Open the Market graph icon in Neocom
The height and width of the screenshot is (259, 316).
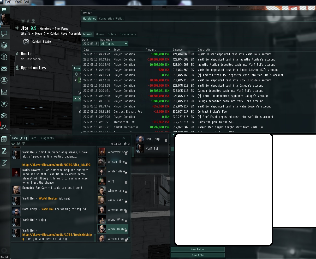pyautogui.click(x=4, y=92)
